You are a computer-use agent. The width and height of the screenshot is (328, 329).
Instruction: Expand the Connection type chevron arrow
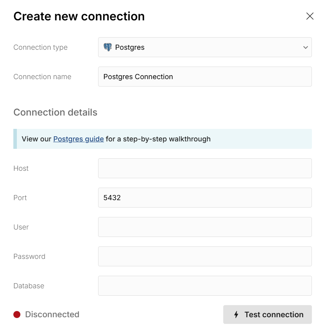coord(305,47)
